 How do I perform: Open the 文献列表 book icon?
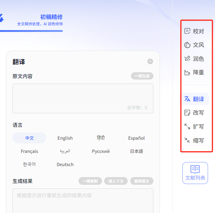tap(195, 169)
